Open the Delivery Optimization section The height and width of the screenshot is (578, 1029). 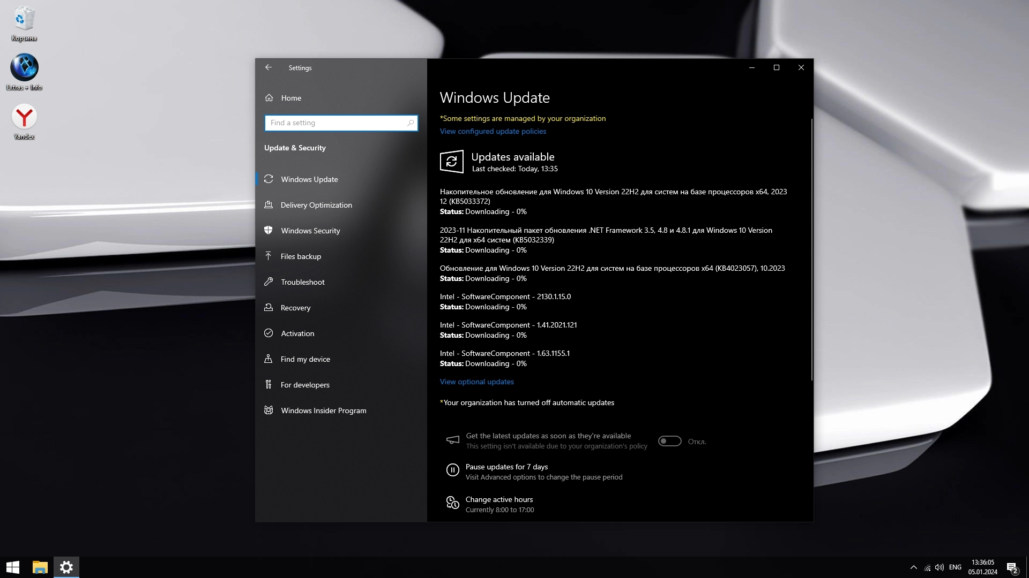pyautogui.click(x=316, y=205)
